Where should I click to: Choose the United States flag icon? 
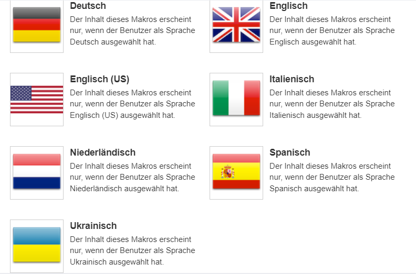[37, 100]
